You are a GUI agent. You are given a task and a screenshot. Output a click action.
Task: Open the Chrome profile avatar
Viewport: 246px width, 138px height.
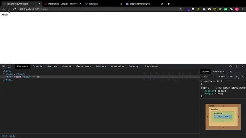(237, 9)
